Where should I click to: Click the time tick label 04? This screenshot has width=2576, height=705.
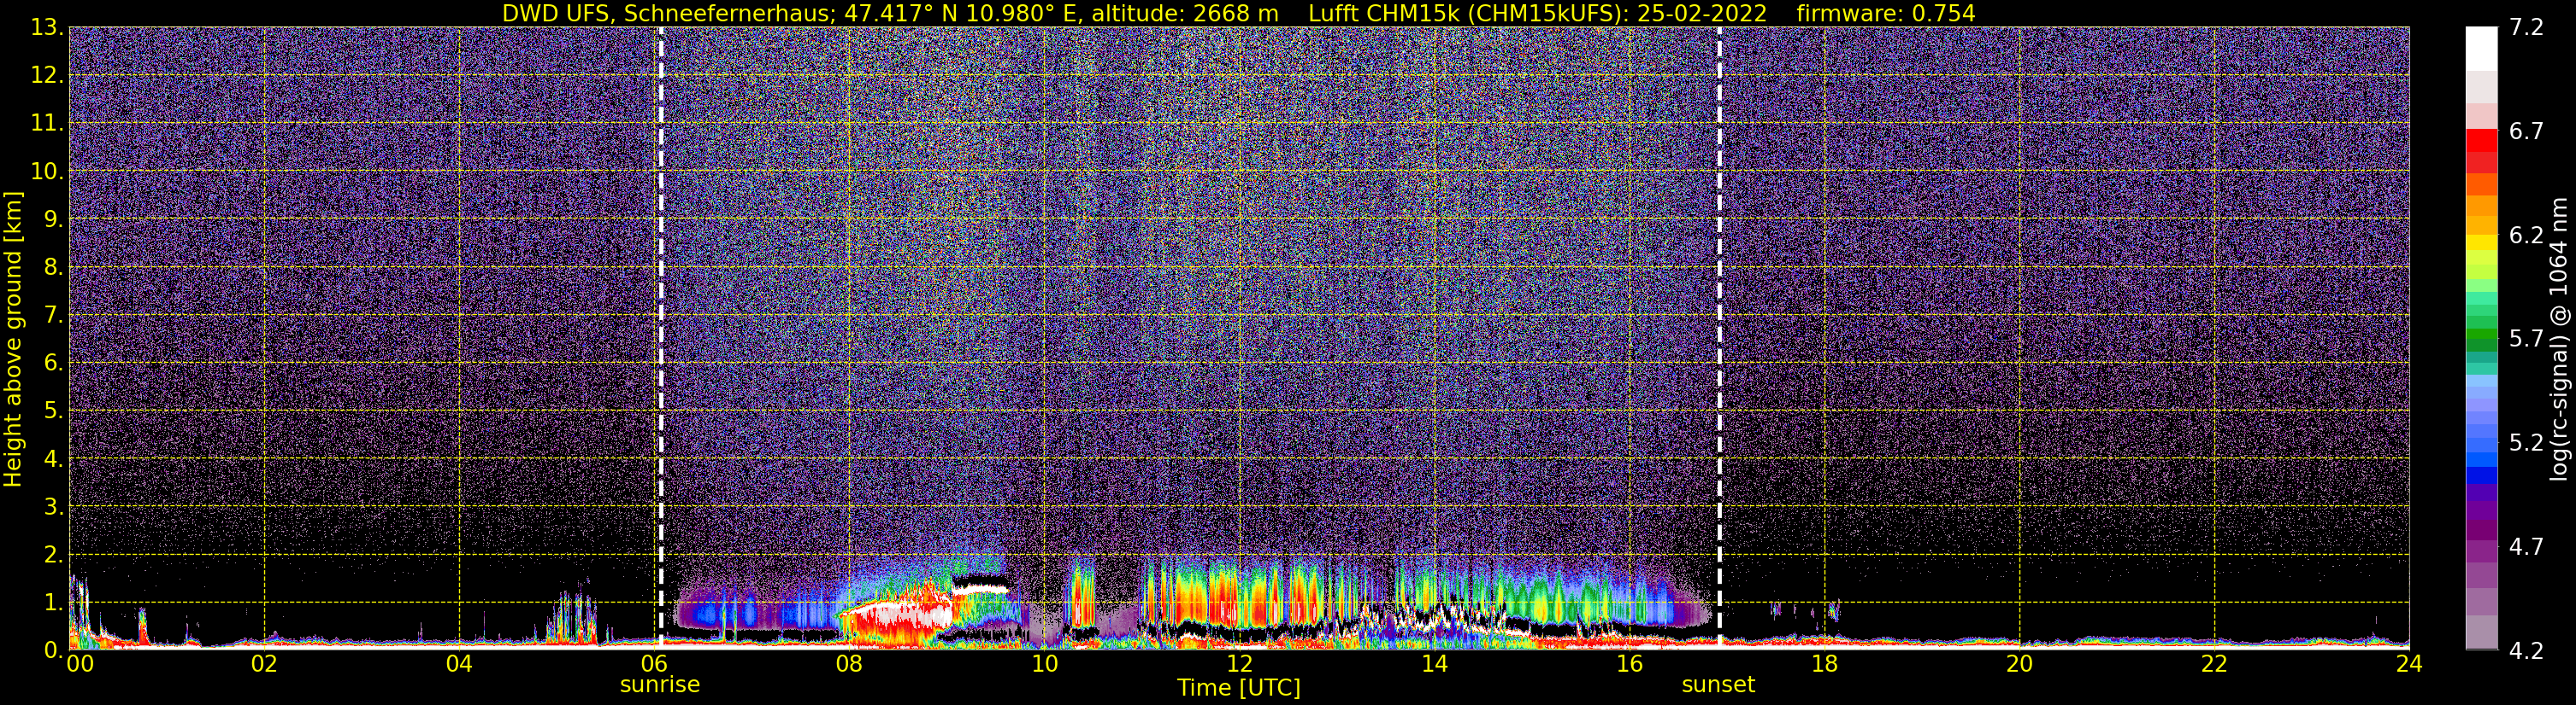tap(459, 664)
